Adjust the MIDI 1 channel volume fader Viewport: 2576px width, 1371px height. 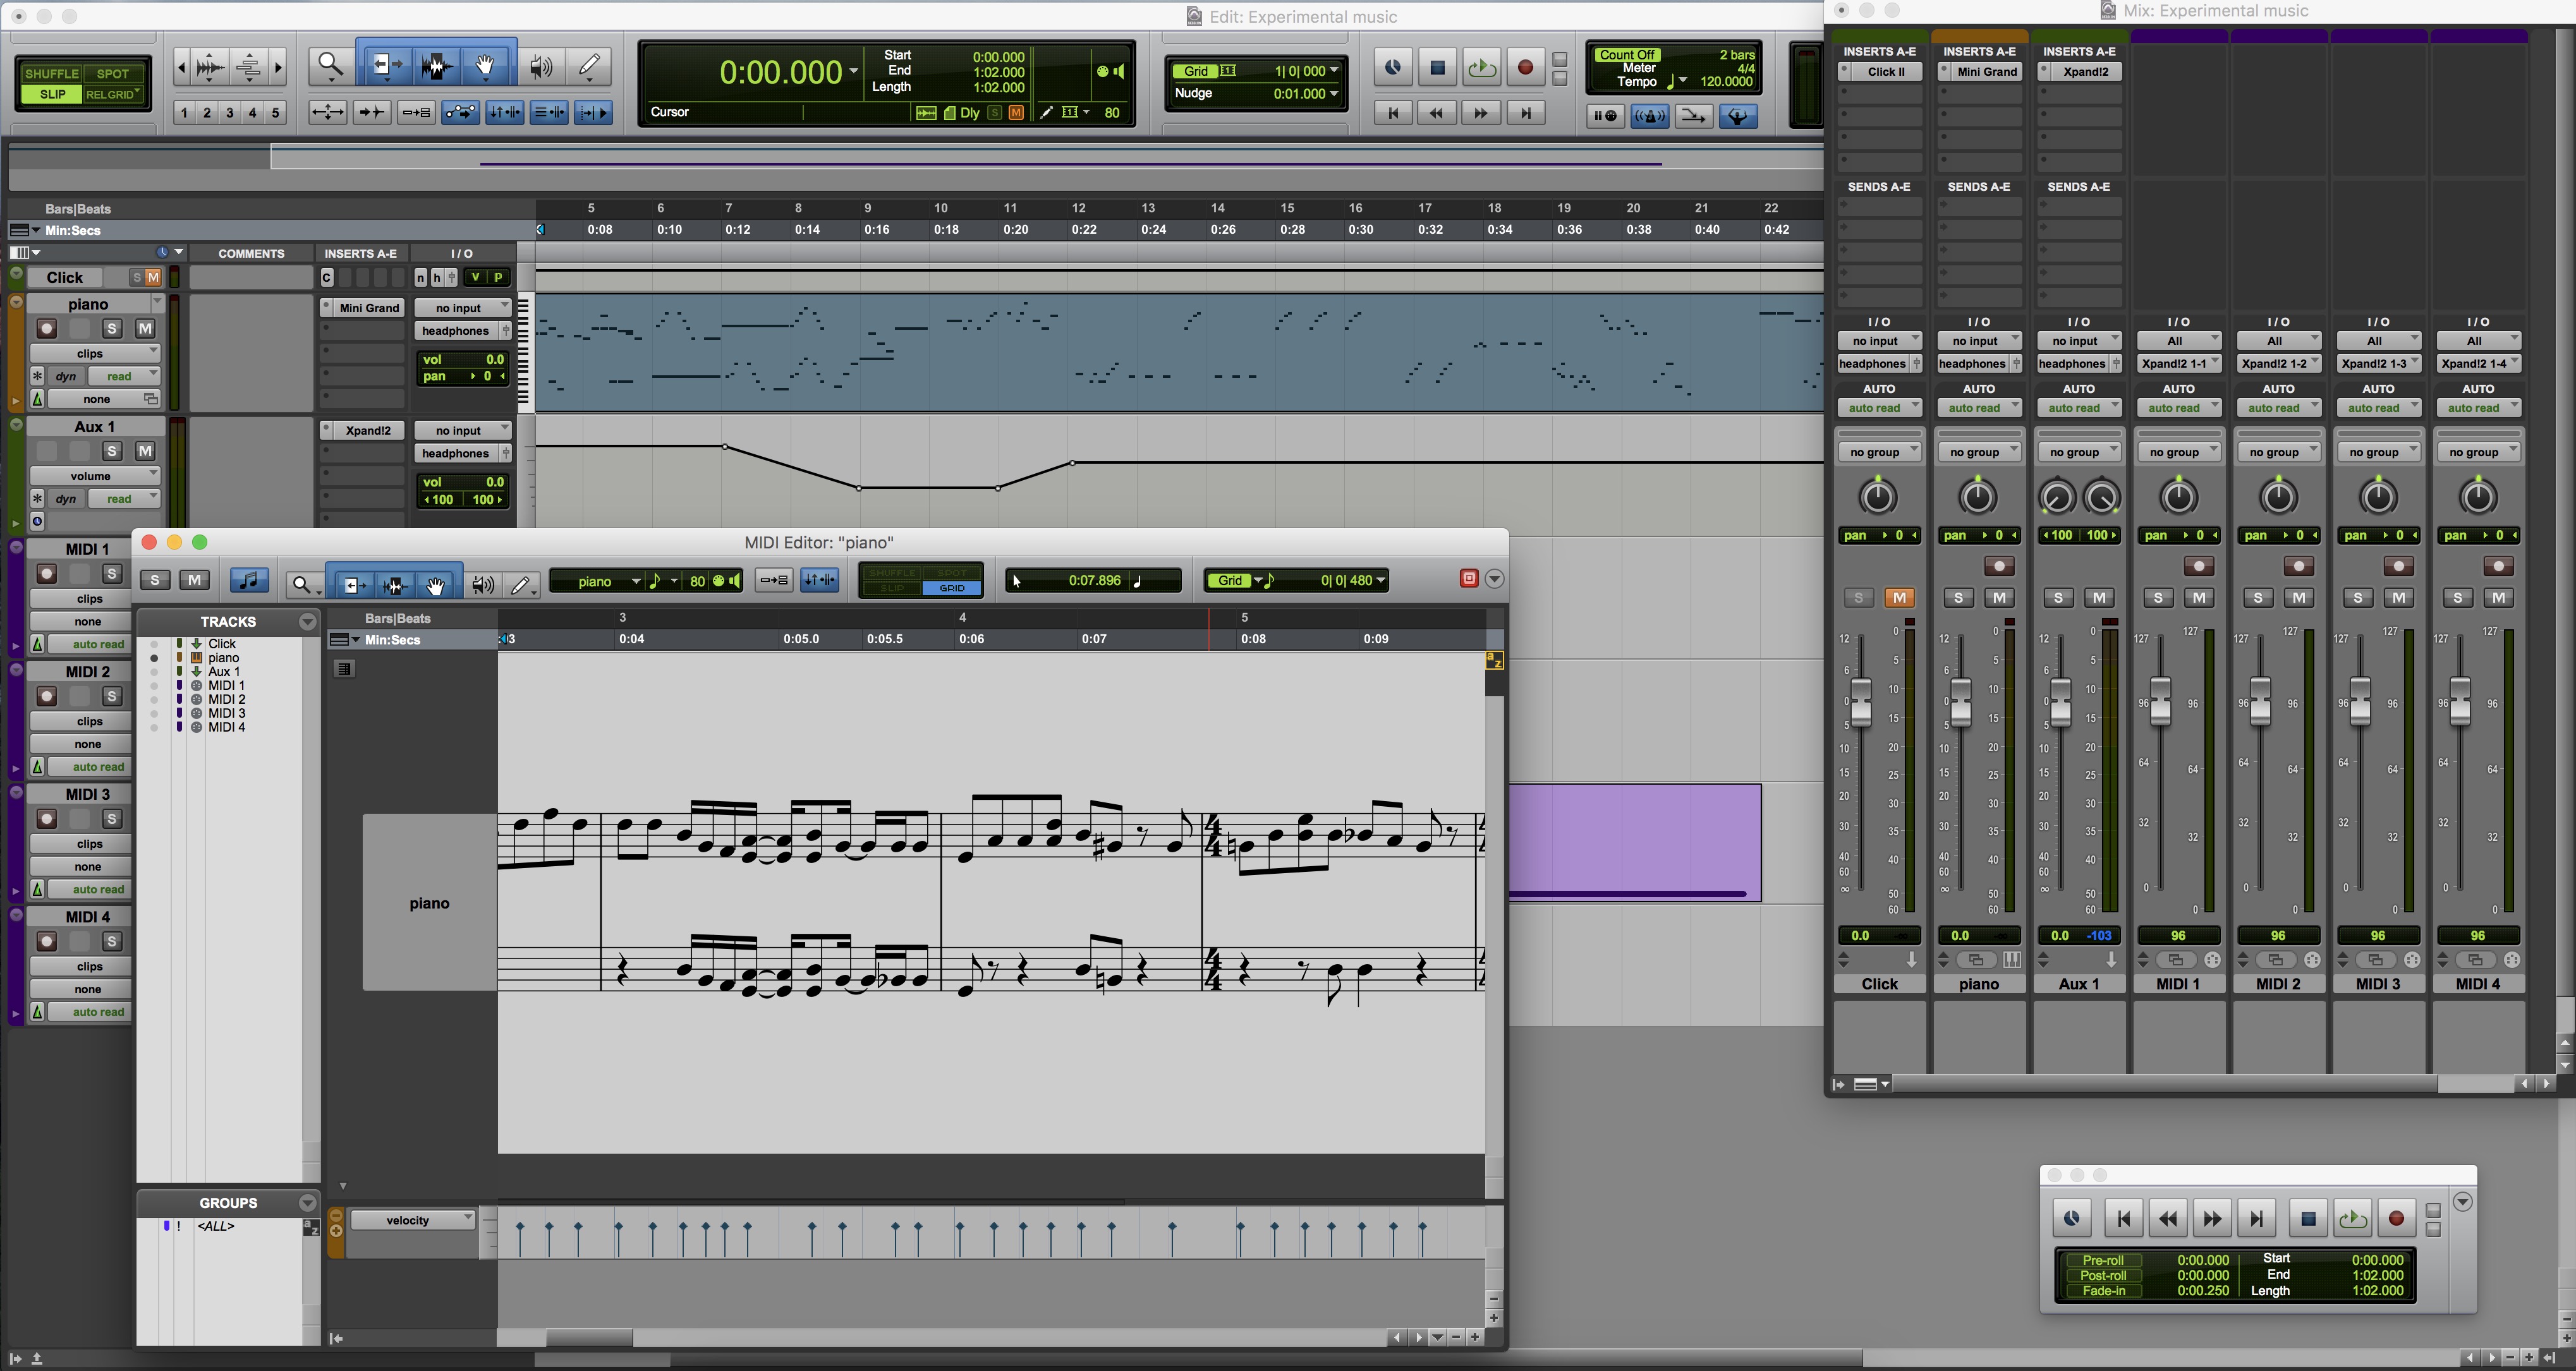[2160, 702]
